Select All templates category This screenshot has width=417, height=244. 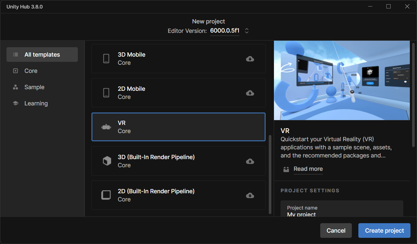pos(42,55)
